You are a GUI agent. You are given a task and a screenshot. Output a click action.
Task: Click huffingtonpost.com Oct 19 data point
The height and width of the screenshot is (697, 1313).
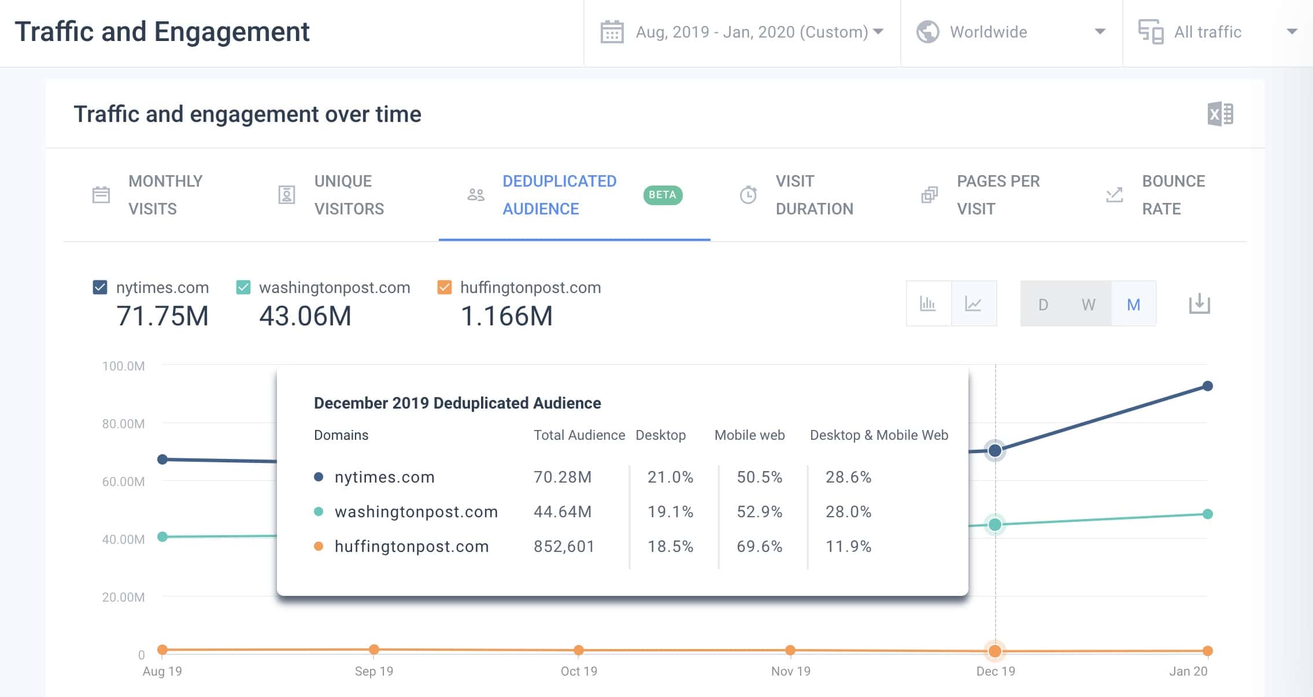coord(579,650)
